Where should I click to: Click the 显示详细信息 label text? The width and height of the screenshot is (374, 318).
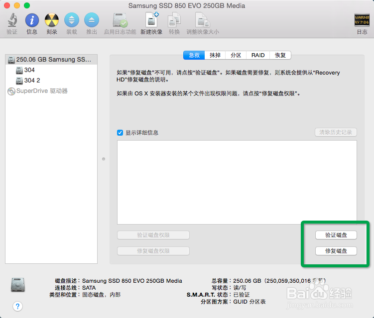[x=142, y=133]
